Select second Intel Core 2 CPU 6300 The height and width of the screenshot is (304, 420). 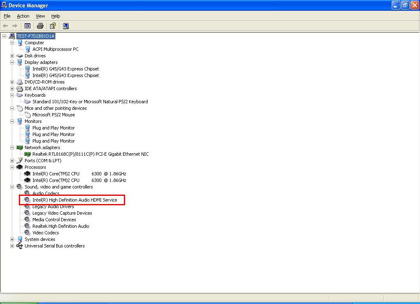pyautogui.click(x=79, y=180)
